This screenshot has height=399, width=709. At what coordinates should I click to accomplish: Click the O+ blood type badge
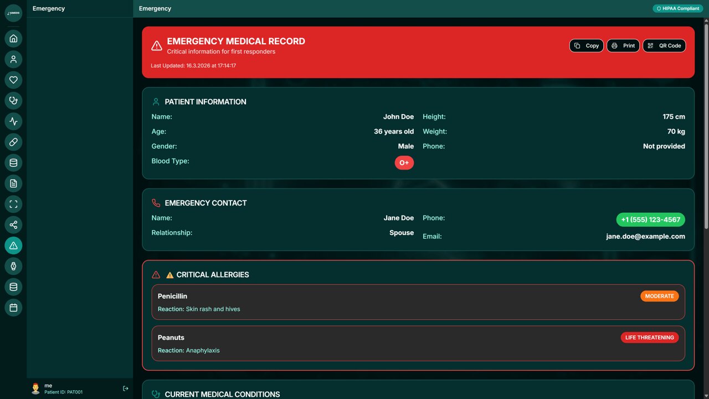coord(404,163)
